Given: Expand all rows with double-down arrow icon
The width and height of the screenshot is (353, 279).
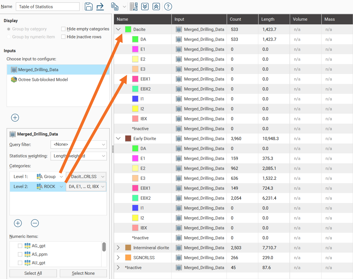Looking at the screenshot, I should [145, 7].
